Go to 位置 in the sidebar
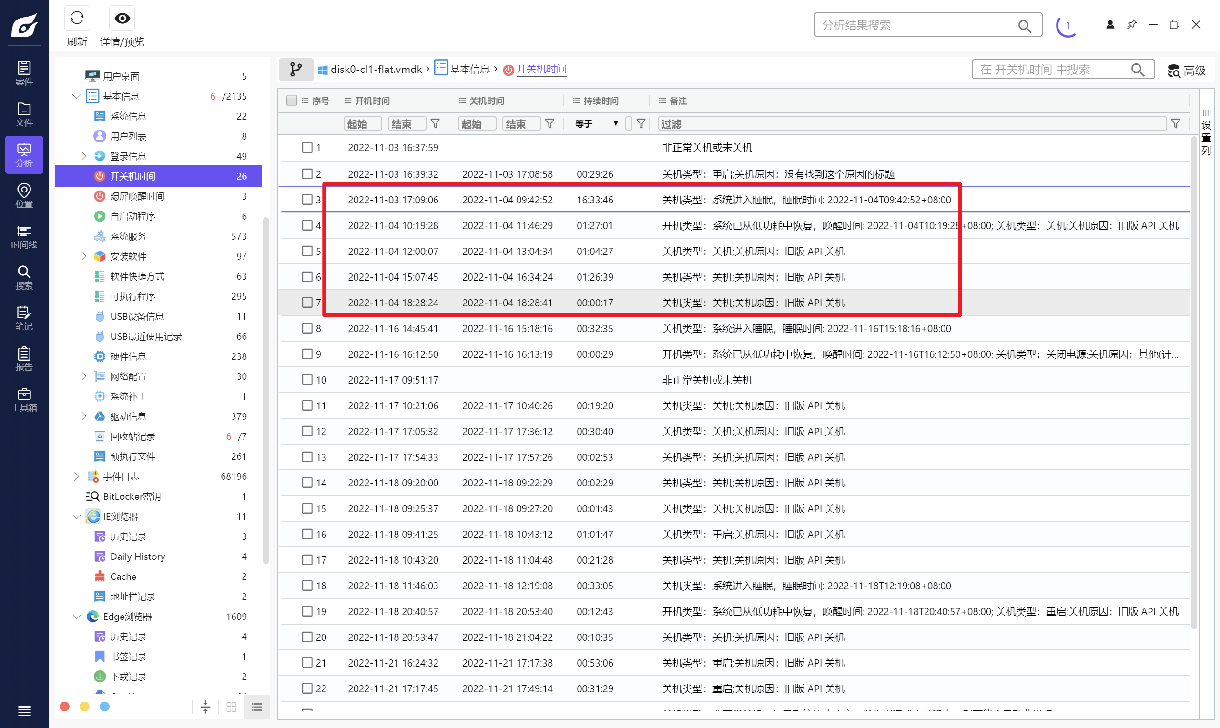The width and height of the screenshot is (1220, 728). coord(24,195)
